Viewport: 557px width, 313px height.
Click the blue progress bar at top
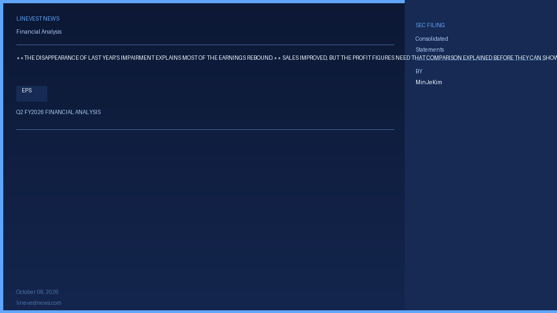pos(202,2)
